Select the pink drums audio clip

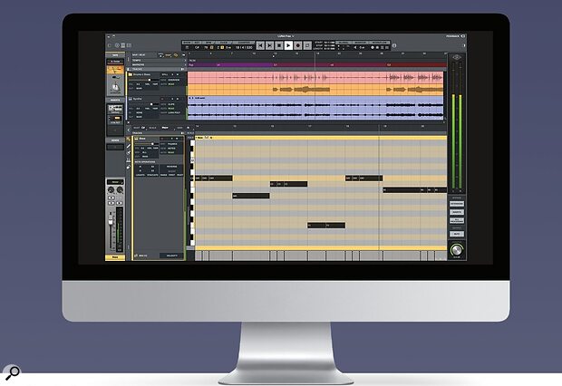coord(315,78)
